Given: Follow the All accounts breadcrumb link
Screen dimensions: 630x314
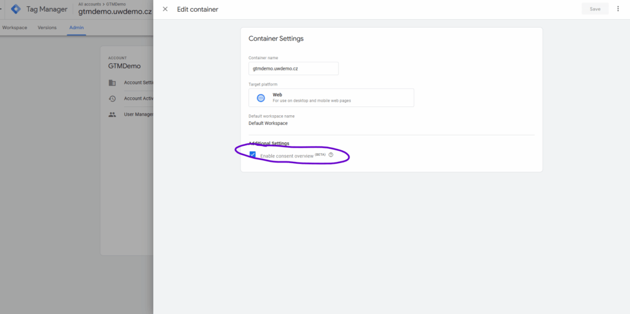Looking at the screenshot, I should point(90,4).
